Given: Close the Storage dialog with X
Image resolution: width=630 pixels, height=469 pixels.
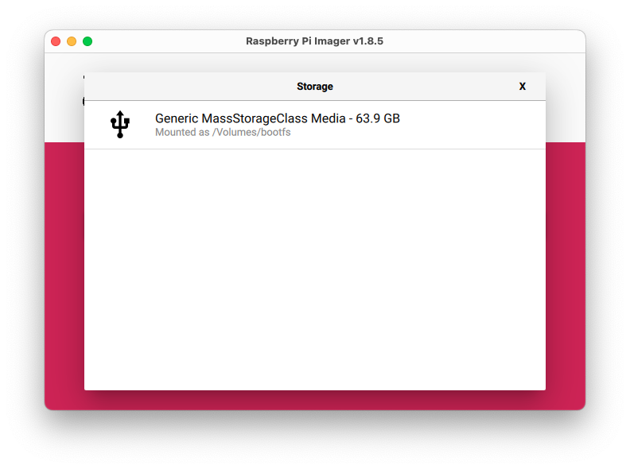Looking at the screenshot, I should coord(523,87).
